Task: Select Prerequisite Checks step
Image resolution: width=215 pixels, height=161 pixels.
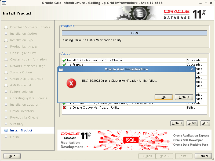Action: point(24,117)
